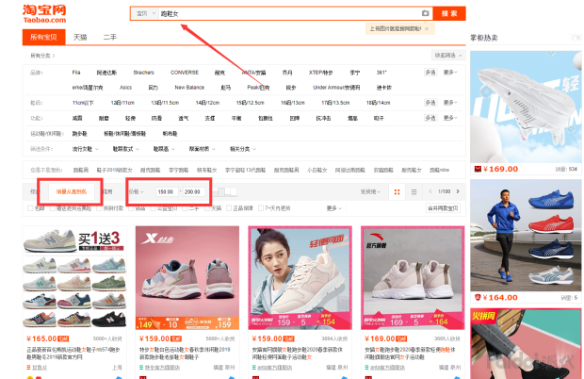Click the orange 搜索 button
This screenshot has height=379, width=584.
(x=449, y=13)
